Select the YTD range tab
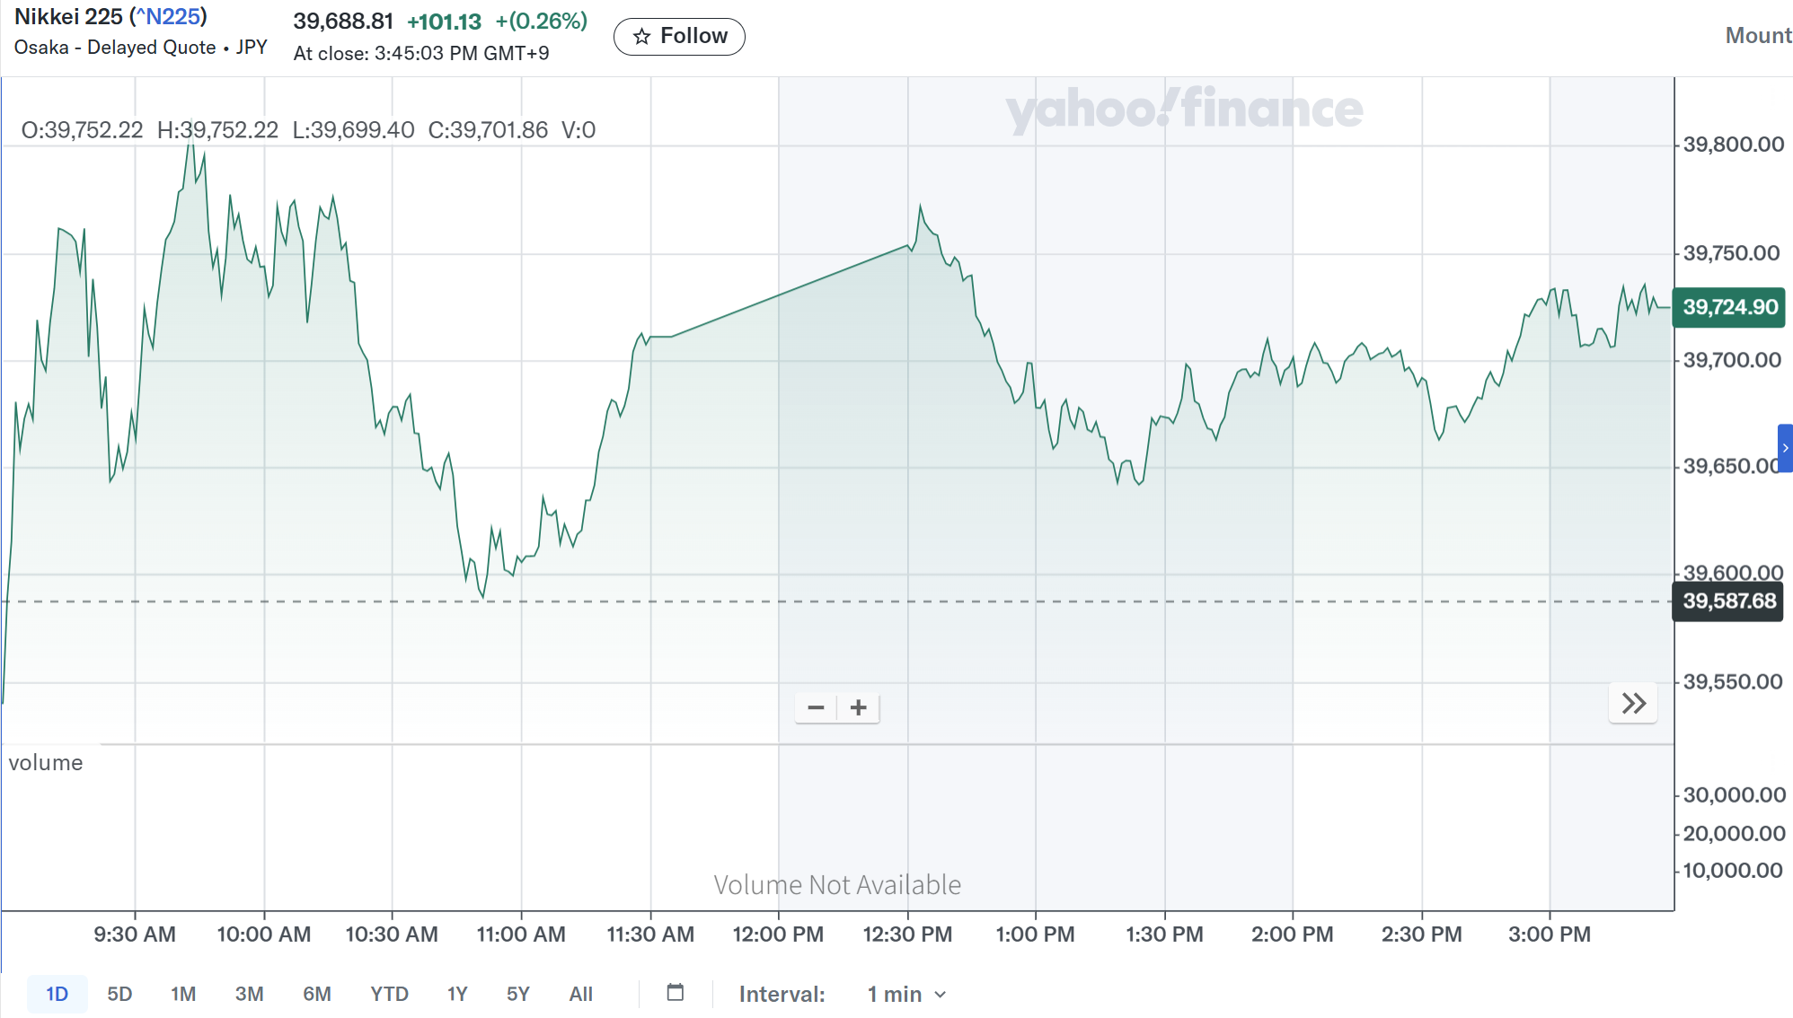 [x=389, y=994]
